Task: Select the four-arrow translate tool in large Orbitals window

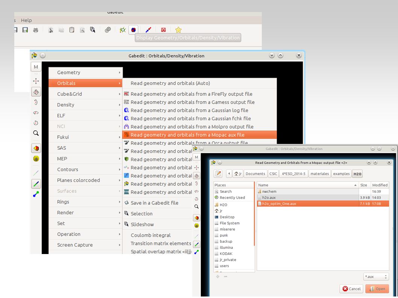Action: 36,81
